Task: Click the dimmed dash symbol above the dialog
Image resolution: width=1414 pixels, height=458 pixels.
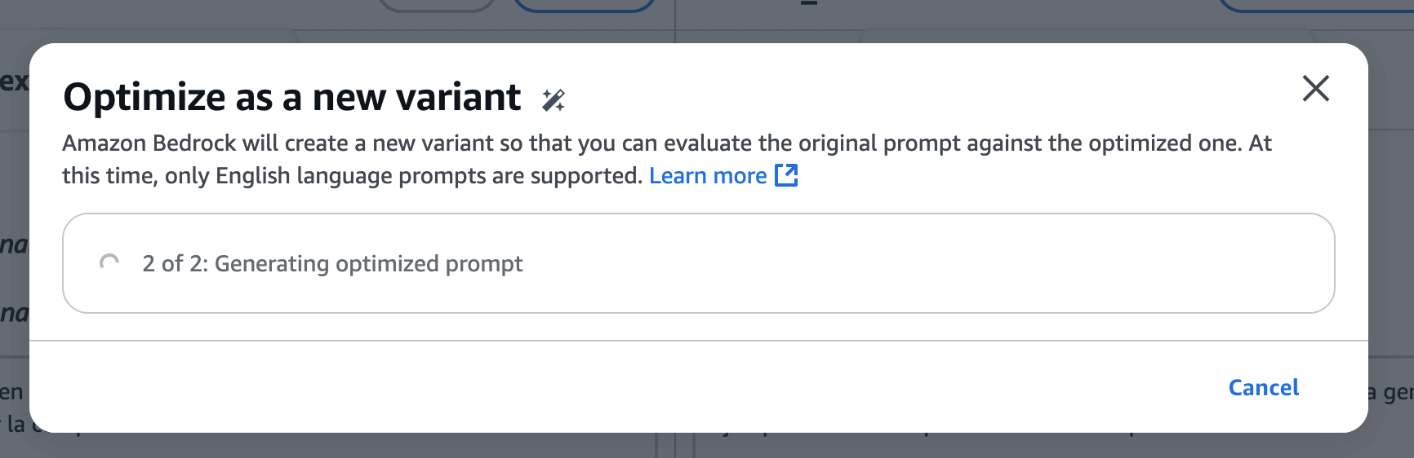Action: tap(809, 4)
